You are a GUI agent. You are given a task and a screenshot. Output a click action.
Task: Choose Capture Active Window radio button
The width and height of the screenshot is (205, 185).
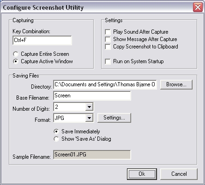pos(16,61)
